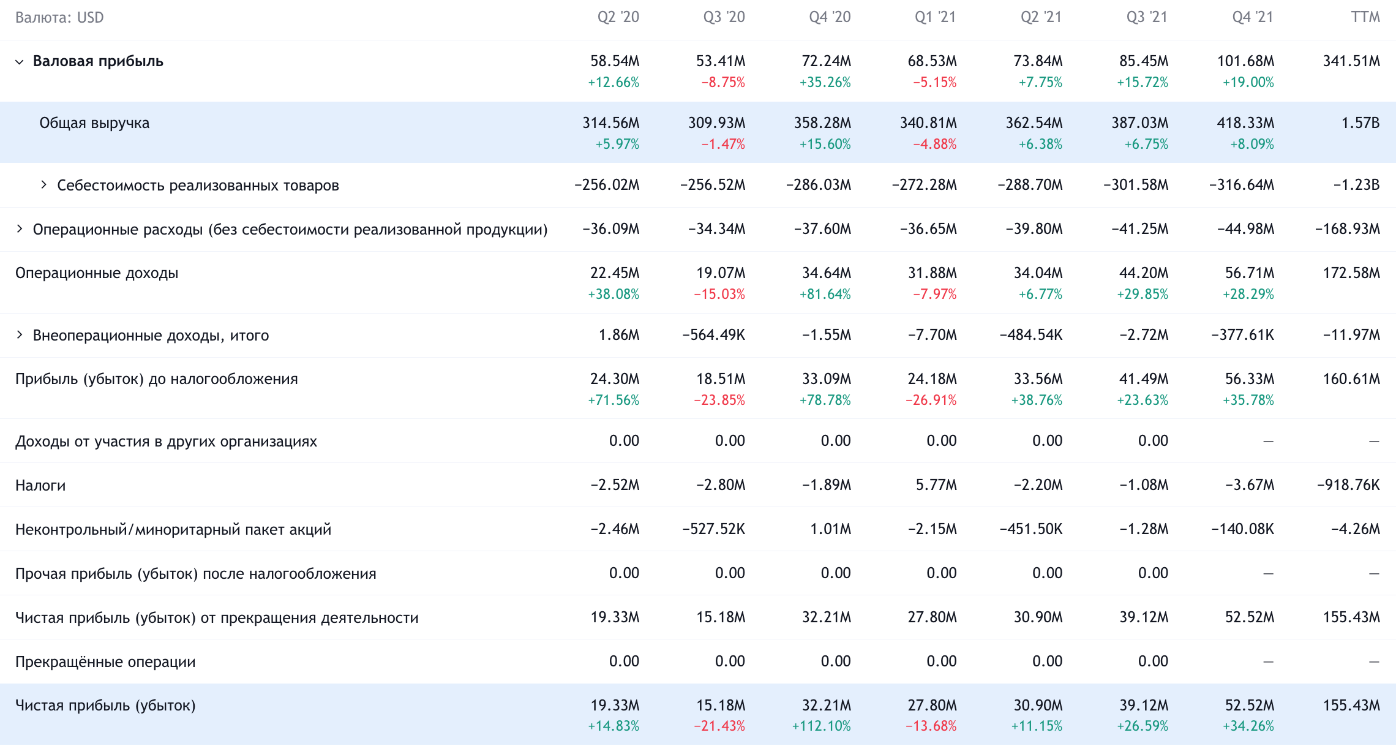Image resolution: width=1396 pixels, height=746 pixels.
Task: Click the Q2 '20 column header
Action: point(618,17)
